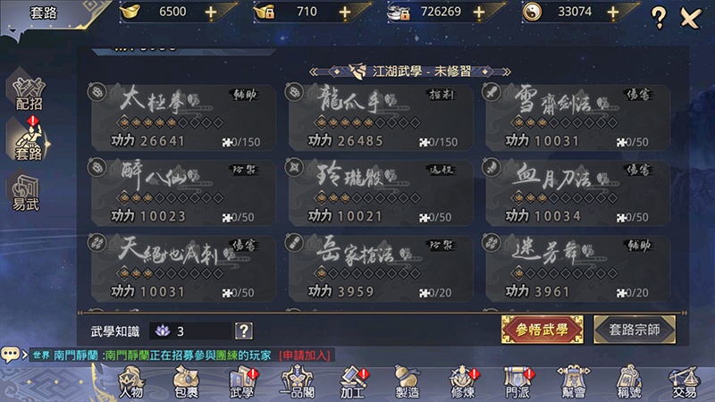715x402 pixels.
Task: Open the 製造 crafting icon
Action: 408,382
